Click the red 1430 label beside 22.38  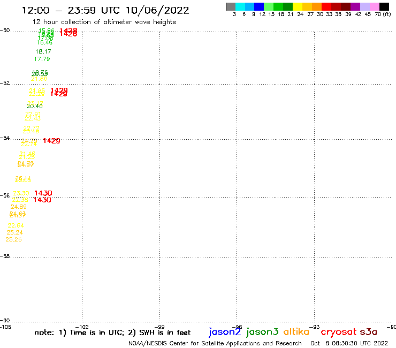pos(42,200)
